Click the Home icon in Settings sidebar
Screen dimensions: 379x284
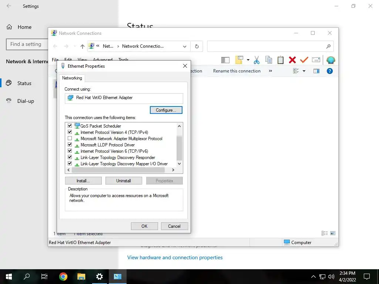(9, 27)
